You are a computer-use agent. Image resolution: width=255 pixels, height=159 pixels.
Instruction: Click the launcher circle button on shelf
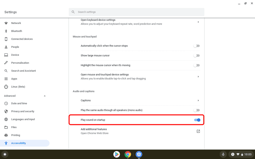[x=5, y=154]
